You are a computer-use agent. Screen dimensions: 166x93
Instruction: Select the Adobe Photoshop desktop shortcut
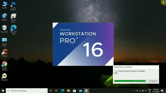pyautogui.click(x=13, y=6)
